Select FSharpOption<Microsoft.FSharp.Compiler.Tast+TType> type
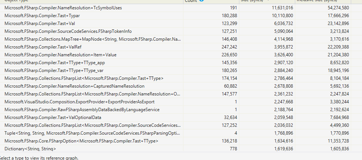Image resolution: width=362 pixels, height=160 pixels. (81, 141)
